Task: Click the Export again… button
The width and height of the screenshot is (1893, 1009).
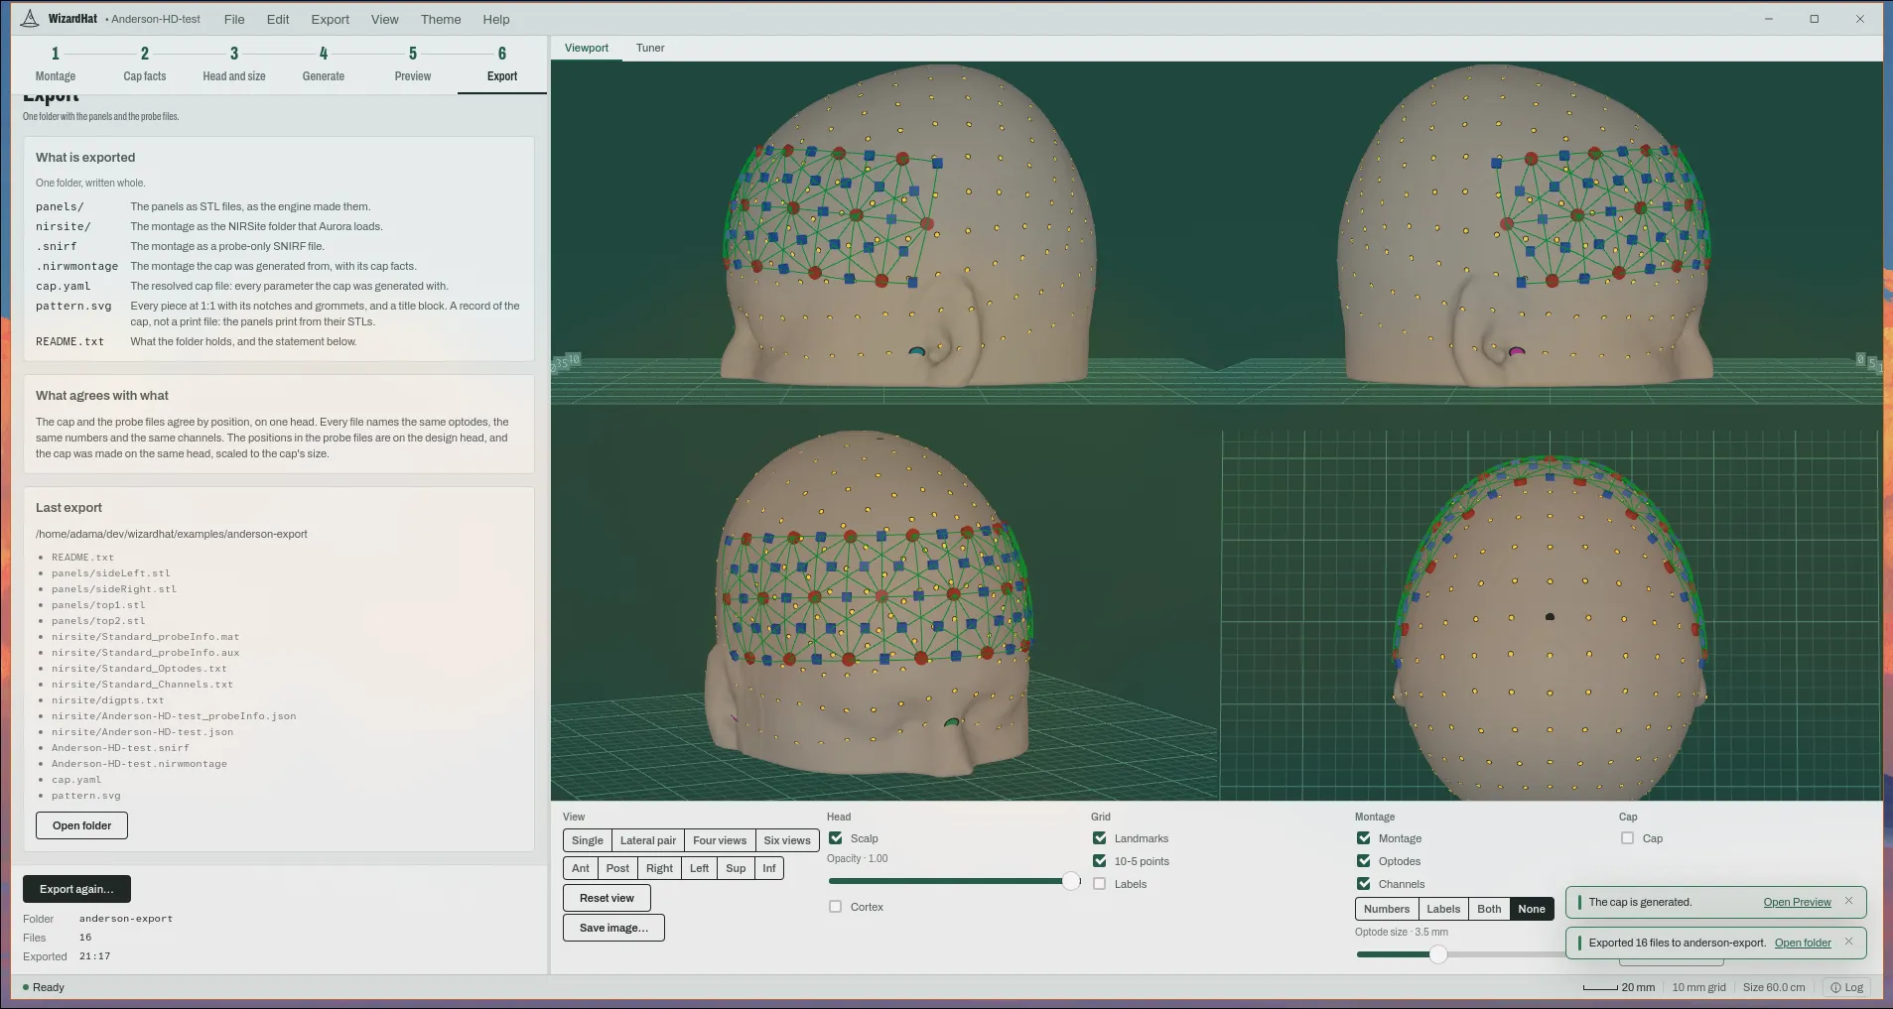Action: (76, 889)
